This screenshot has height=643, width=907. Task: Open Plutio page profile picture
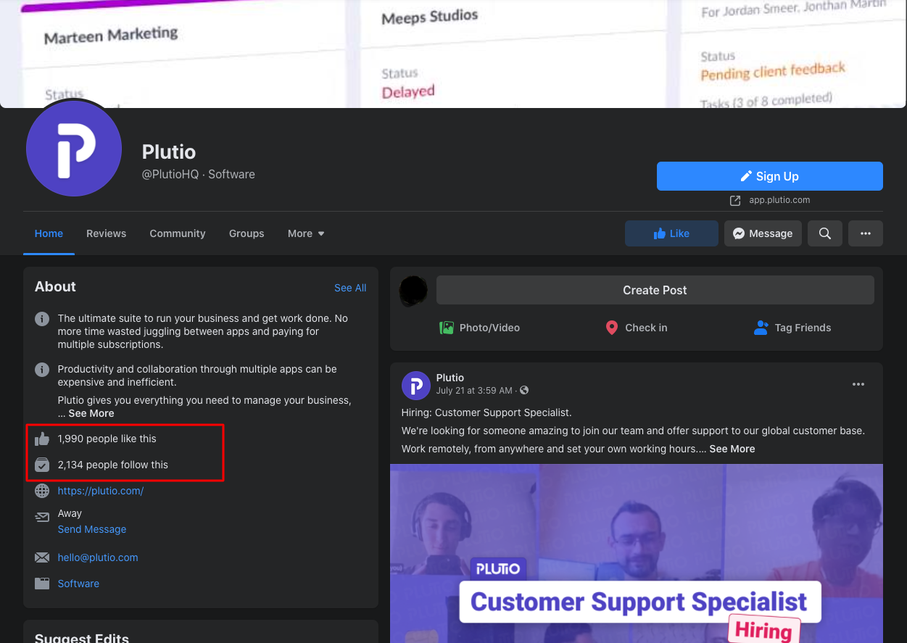(74, 149)
